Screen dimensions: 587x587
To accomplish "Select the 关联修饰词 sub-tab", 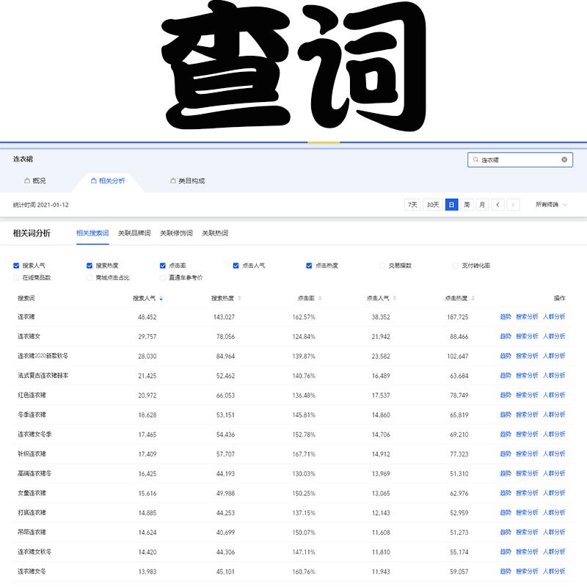I will (x=176, y=233).
